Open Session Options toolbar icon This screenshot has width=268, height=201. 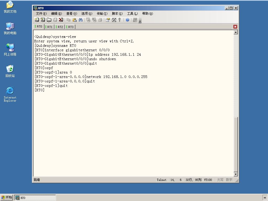click(108, 20)
